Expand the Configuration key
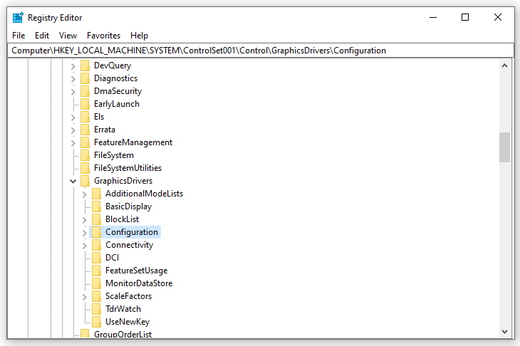Image resolution: width=520 pixels, height=346 pixels. pyautogui.click(x=85, y=233)
